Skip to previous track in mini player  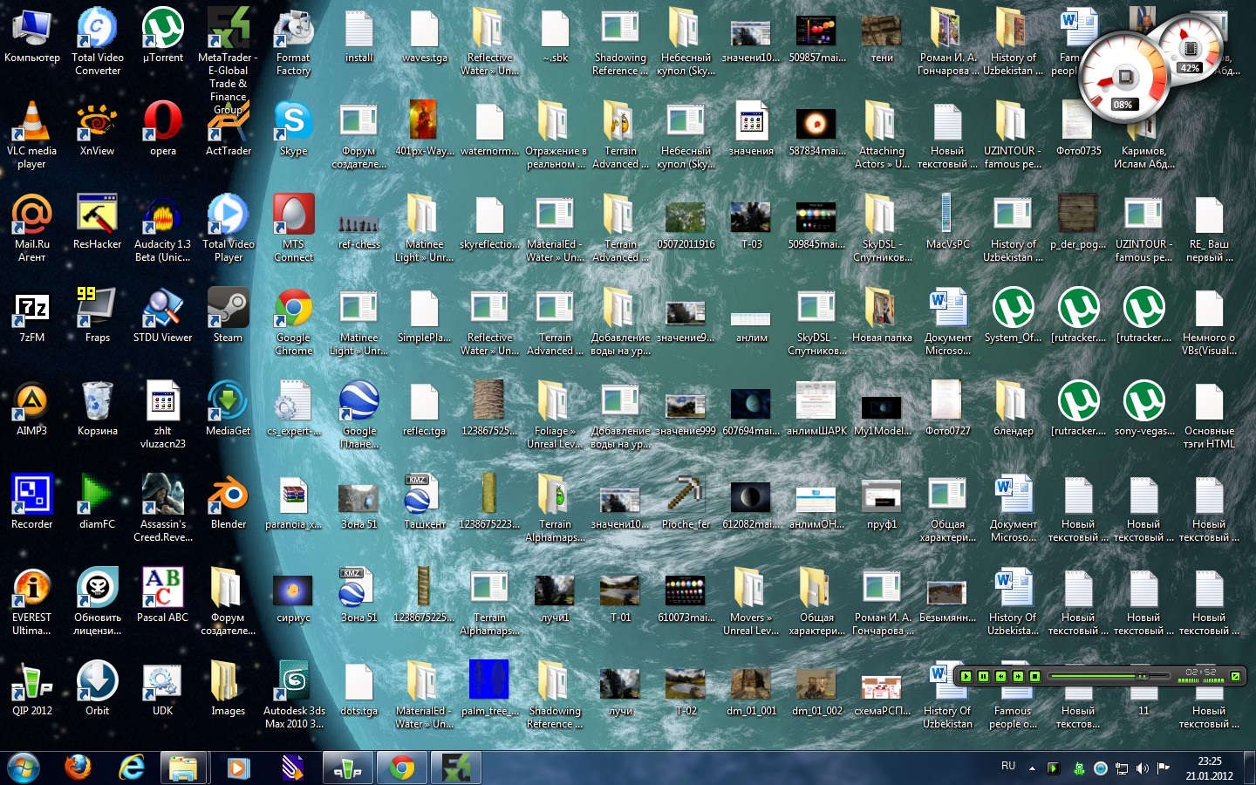tap(1000, 676)
